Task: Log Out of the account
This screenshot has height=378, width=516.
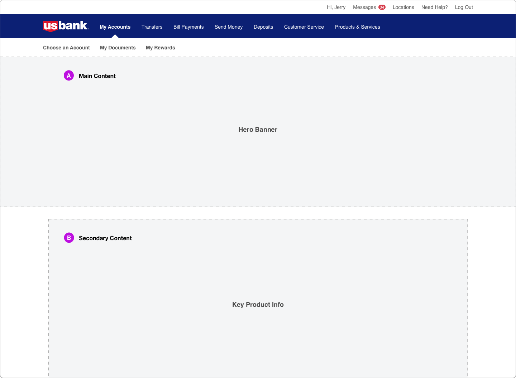Action: [464, 7]
